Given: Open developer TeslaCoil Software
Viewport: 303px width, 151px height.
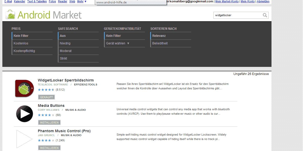Looking at the screenshot, I should [53, 85].
